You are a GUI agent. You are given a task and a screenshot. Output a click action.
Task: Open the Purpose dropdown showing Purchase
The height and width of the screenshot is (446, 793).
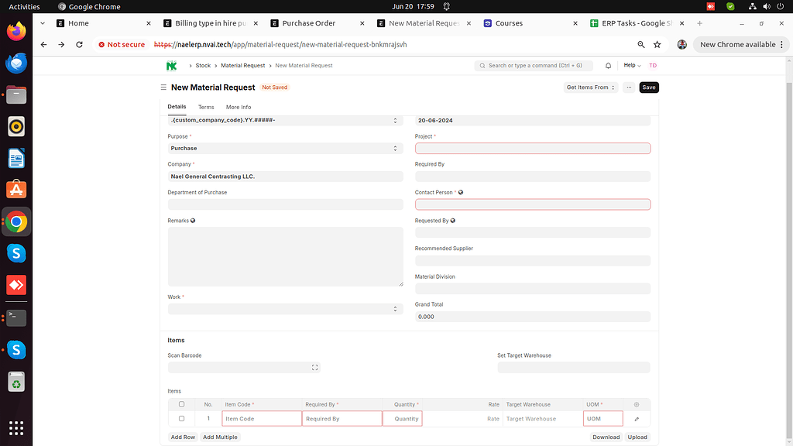coord(285,148)
